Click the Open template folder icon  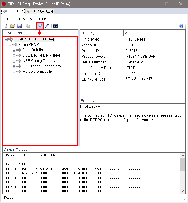[13, 26]
